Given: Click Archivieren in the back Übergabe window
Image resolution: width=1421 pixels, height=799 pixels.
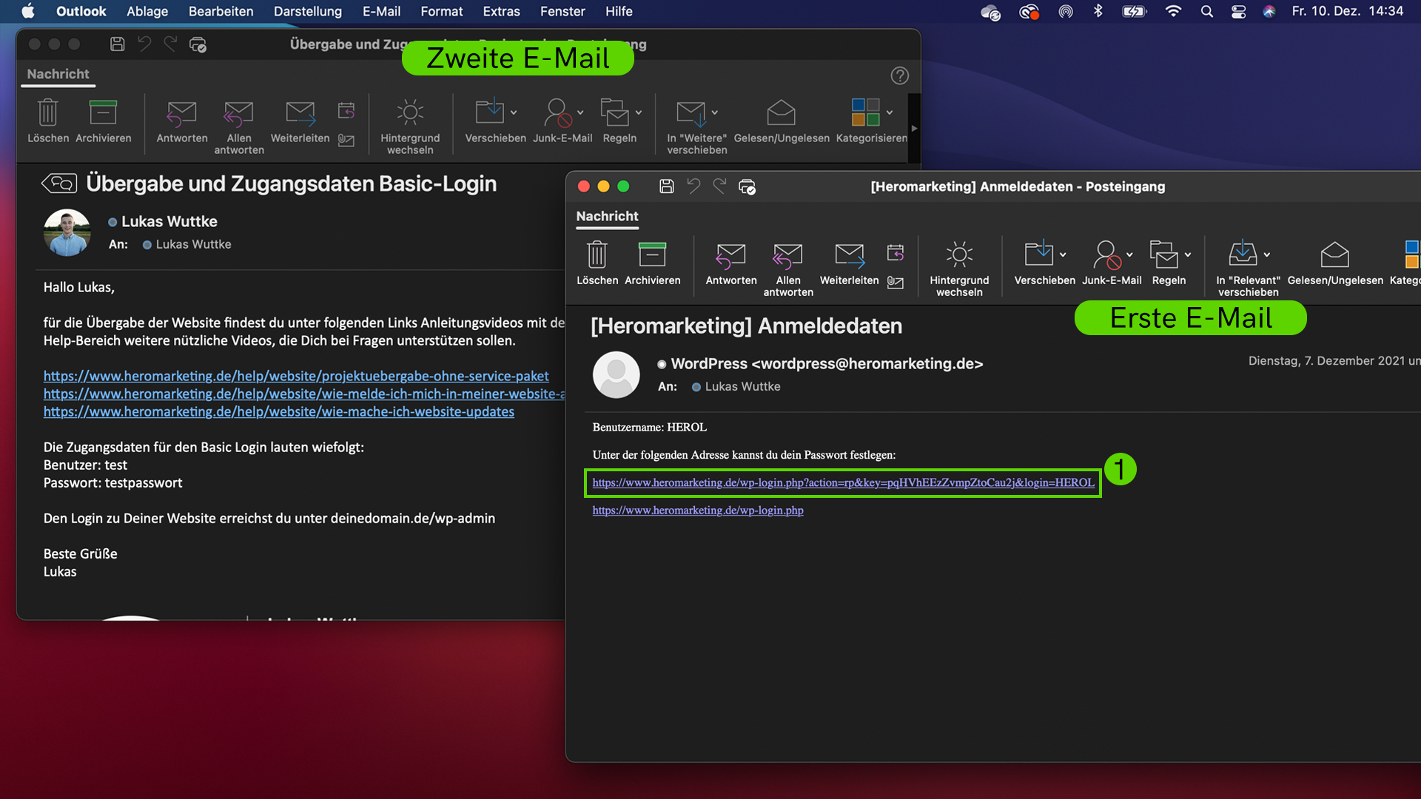Looking at the screenshot, I should (103, 121).
